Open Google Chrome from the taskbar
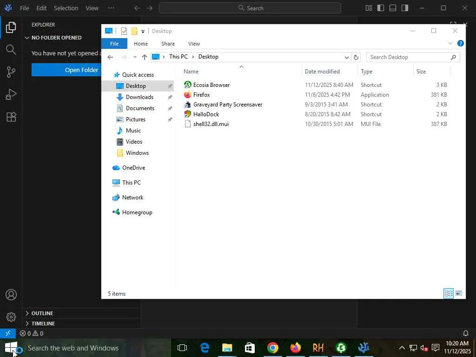Screen dimensions: 476x357 coord(272,348)
